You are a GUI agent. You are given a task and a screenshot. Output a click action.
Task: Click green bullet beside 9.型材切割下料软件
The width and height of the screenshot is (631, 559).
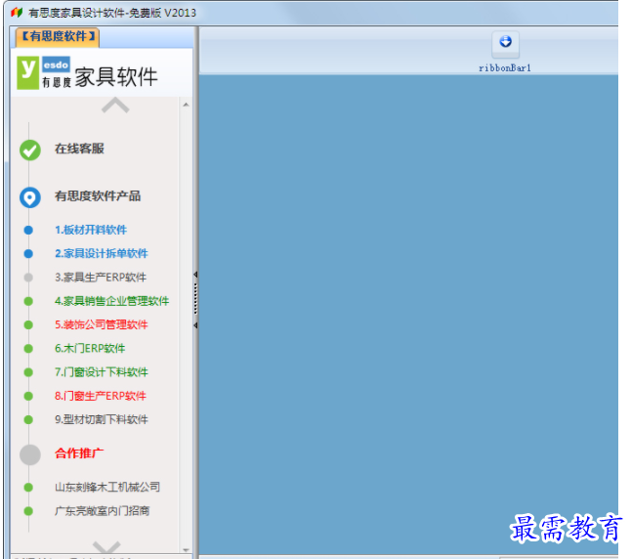[28, 420]
